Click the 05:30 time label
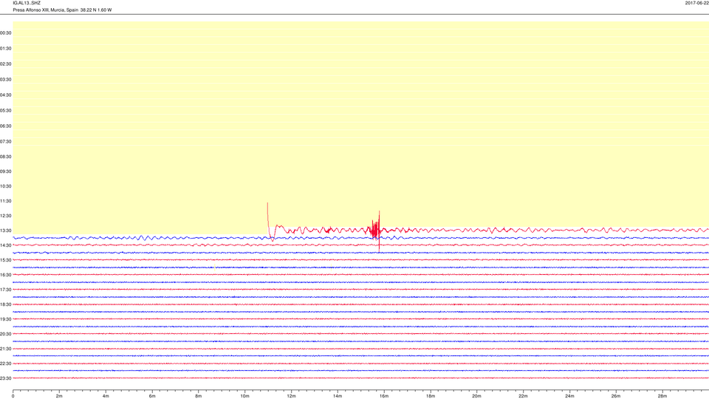Screen dimensions: 709x399 pyautogui.click(x=6, y=110)
